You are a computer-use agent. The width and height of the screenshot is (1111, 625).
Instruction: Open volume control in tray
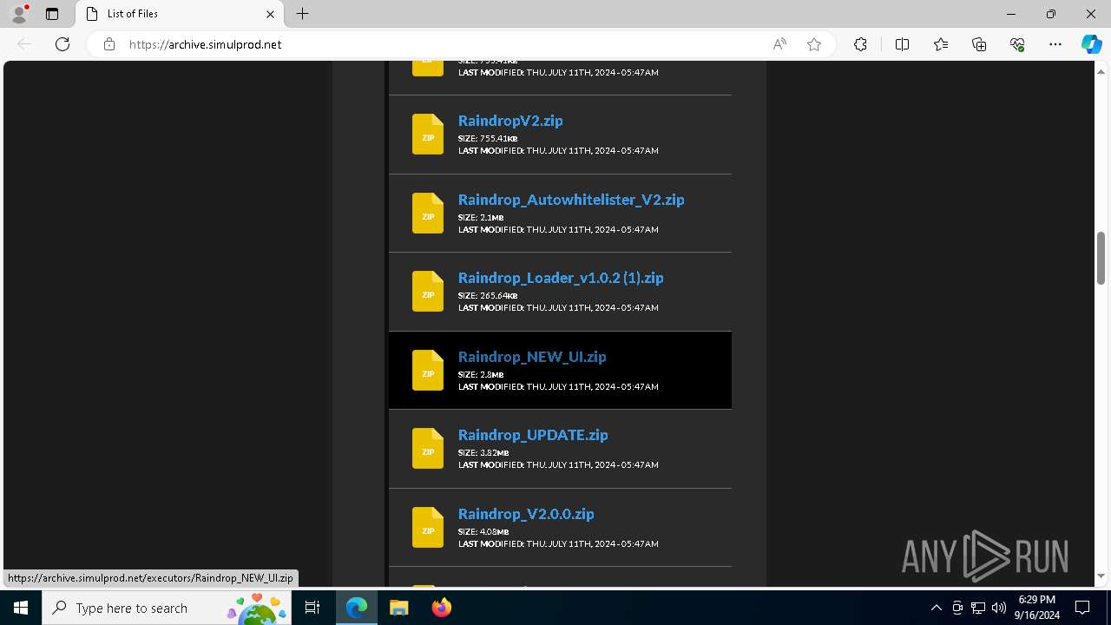999,608
